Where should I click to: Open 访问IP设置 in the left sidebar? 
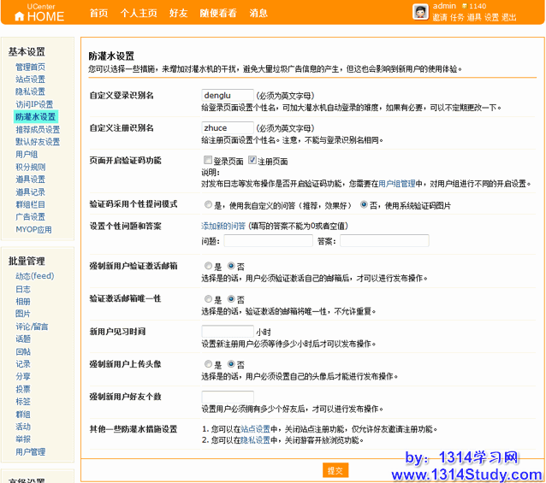tap(34, 104)
